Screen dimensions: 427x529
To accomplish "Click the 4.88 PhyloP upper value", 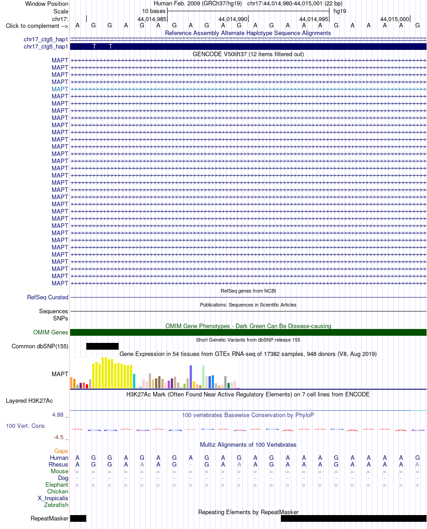I will [x=58, y=415].
